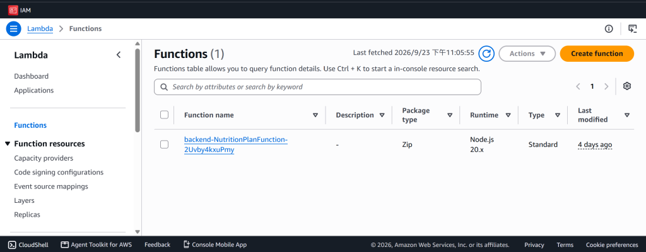
Task: Open Terms link in footer
Action: click(565, 244)
